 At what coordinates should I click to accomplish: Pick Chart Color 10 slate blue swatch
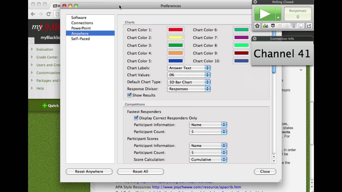click(x=241, y=61)
